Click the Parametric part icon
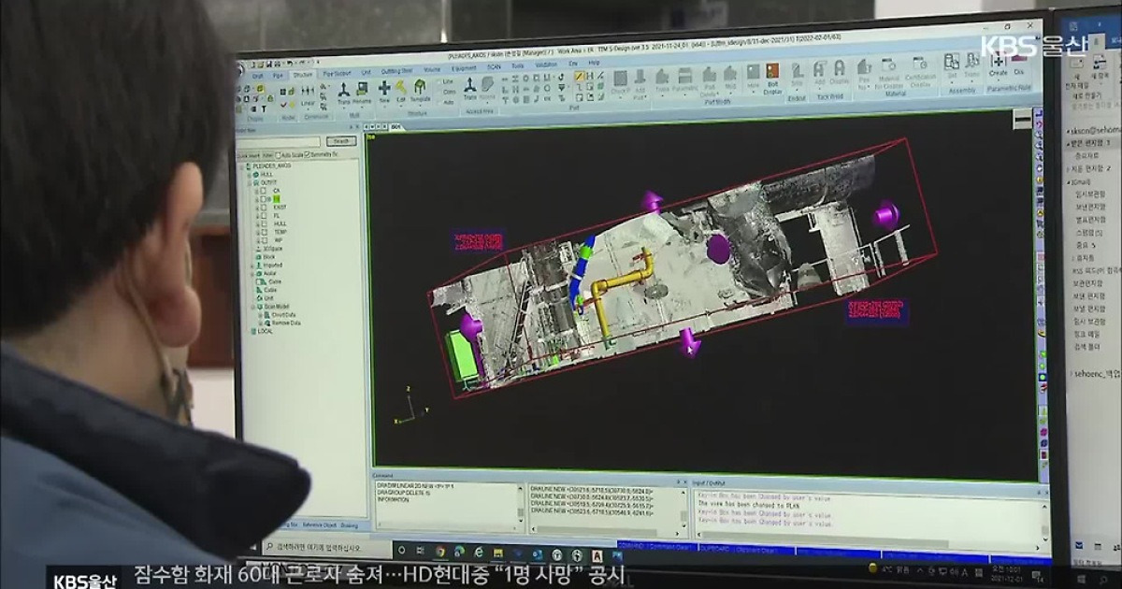Image resolution: width=1122 pixels, height=589 pixels. [685, 76]
